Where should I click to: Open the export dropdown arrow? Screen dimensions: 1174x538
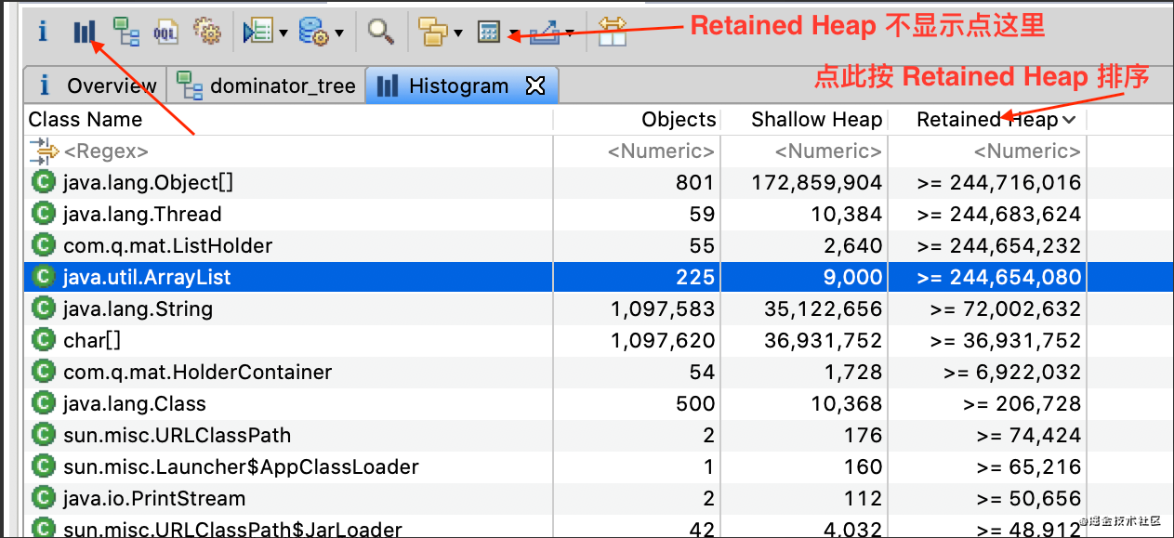(x=569, y=33)
